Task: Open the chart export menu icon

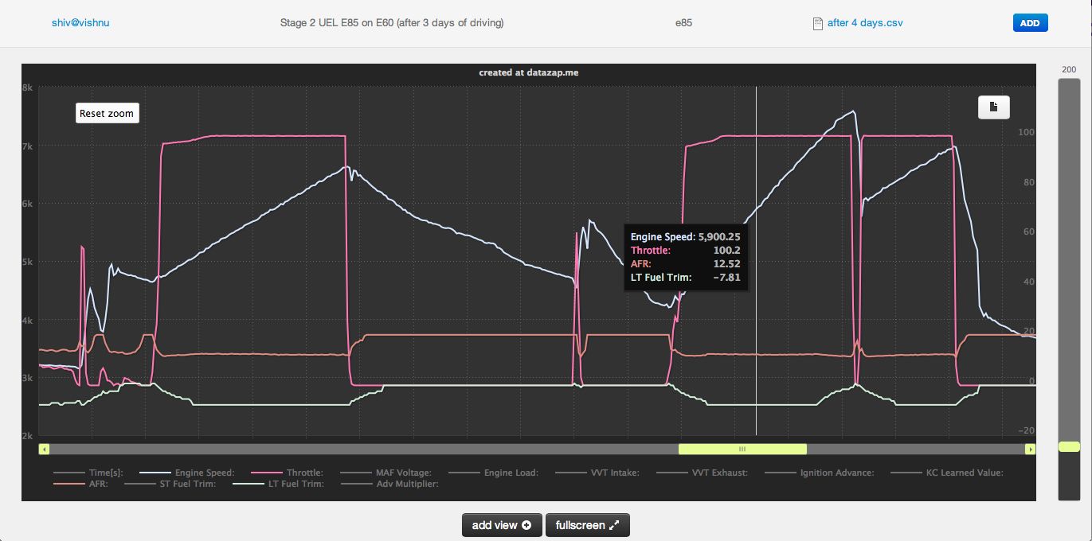Action: (x=993, y=107)
